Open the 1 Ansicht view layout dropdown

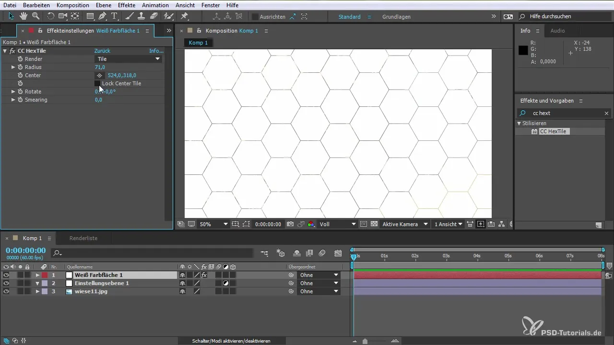(x=448, y=224)
